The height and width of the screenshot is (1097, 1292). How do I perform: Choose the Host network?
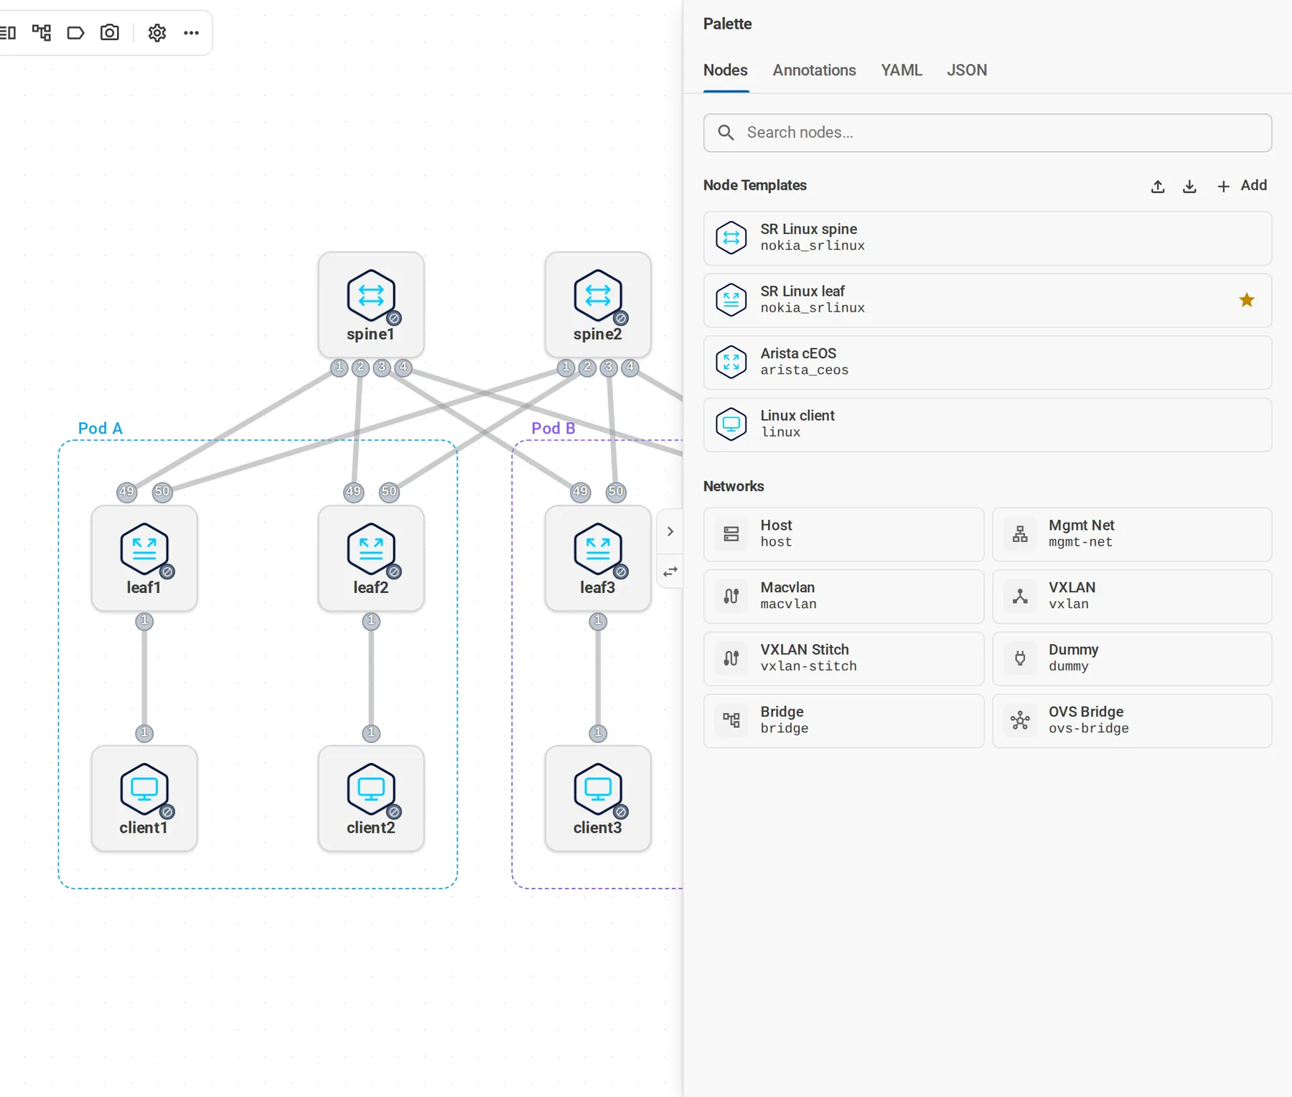843,534
